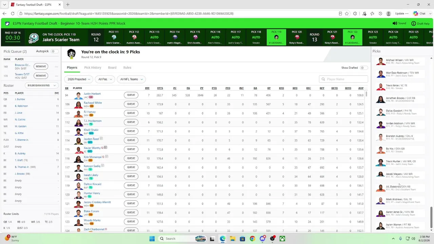Open the browser tab list chevron
The height and width of the screenshot is (244, 434).
tap(4, 5)
